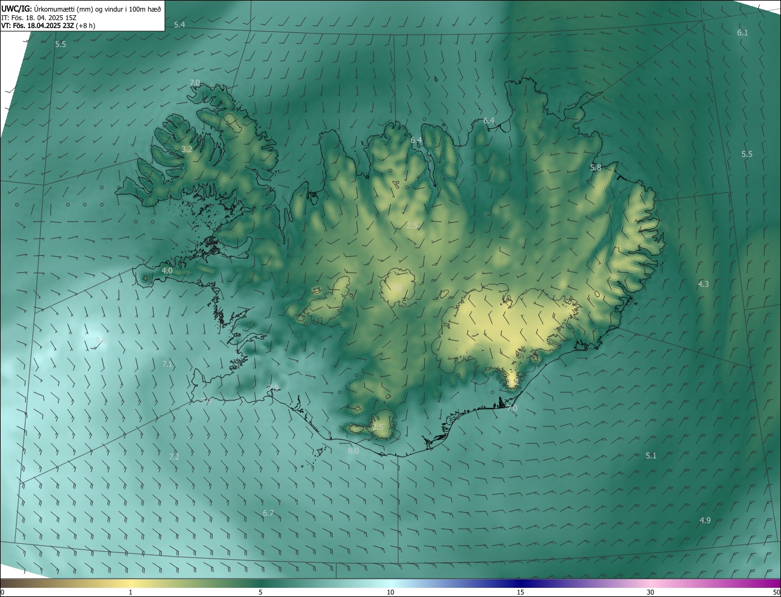Click the 0 tick on the color scale
This screenshot has height=597, width=781.
point(2,592)
